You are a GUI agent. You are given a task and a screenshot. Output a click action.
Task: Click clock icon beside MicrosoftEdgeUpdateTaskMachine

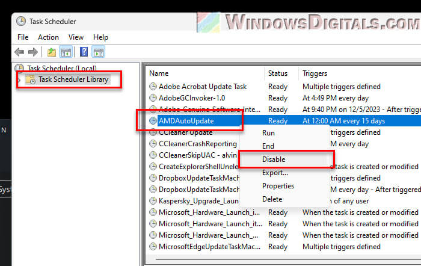(153, 246)
